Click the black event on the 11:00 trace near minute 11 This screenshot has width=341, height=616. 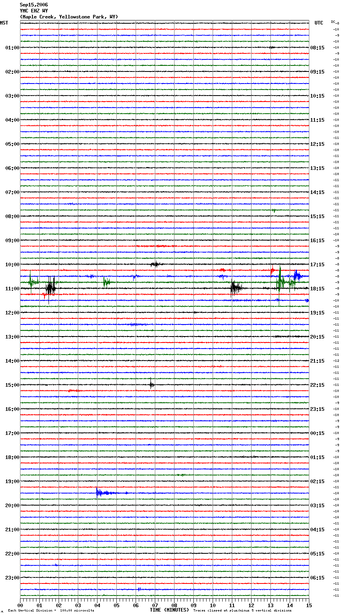pos(236,288)
